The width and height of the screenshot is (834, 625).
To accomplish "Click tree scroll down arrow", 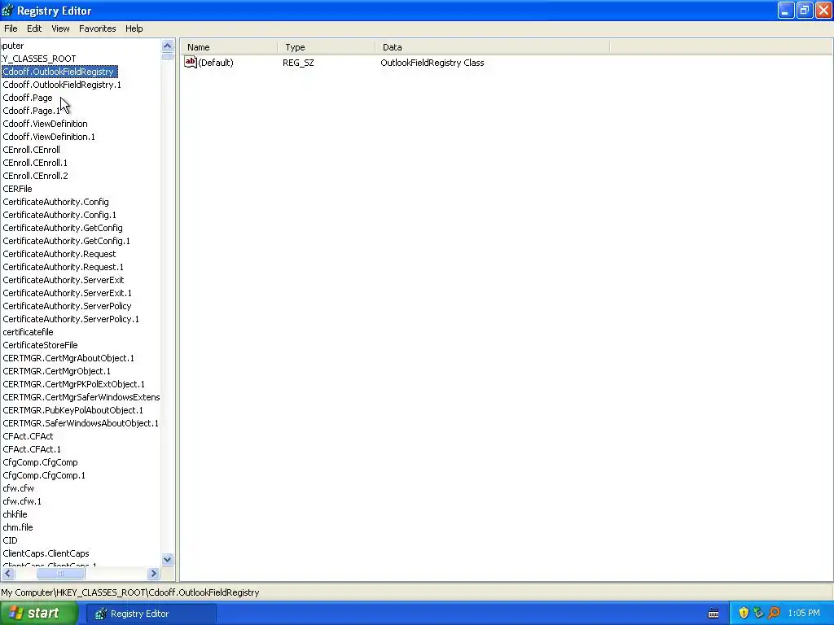I will (167, 559).
